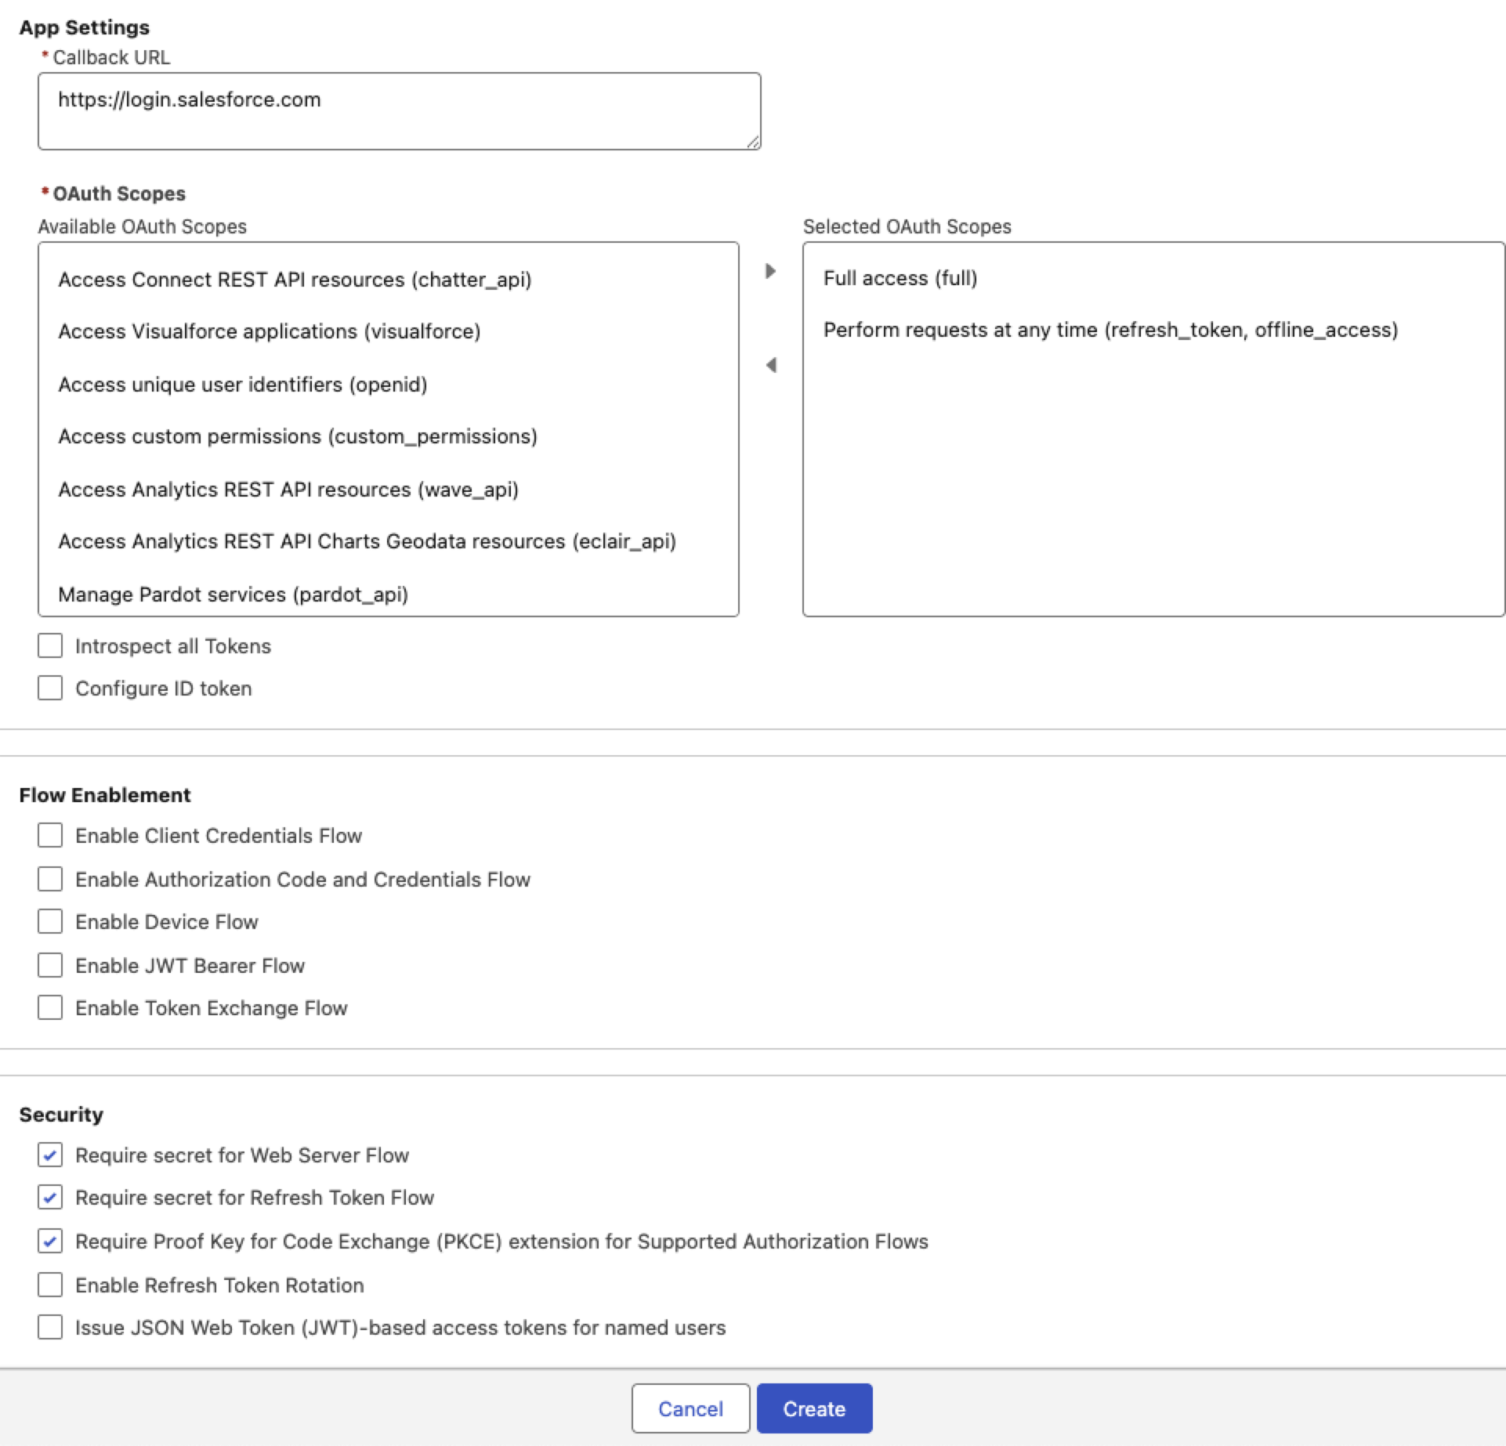Check Issue JWT-based access tokens option

coord(49,1327)
